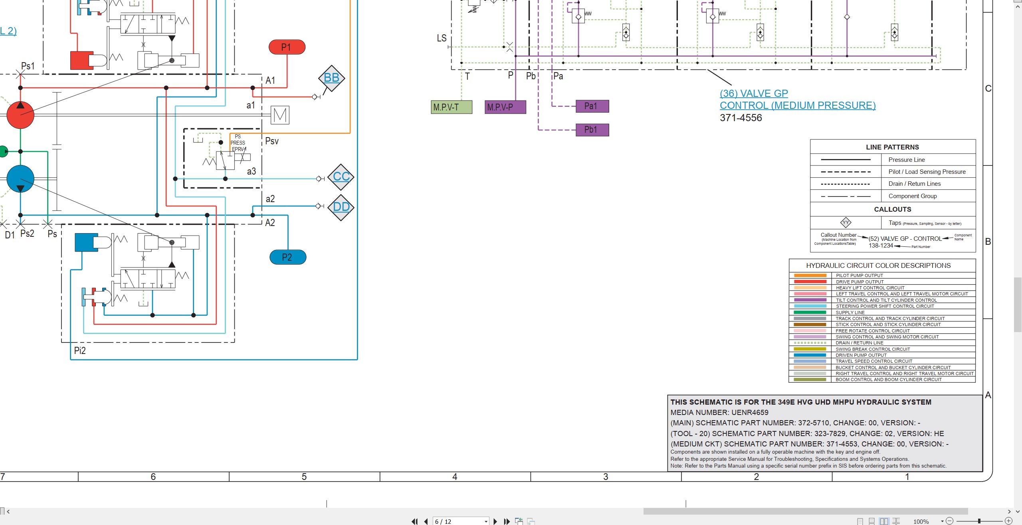Click MEDIA NUMBER: UENR4659 text
This screenshot has height=525, width=1022.
point(719,413)
